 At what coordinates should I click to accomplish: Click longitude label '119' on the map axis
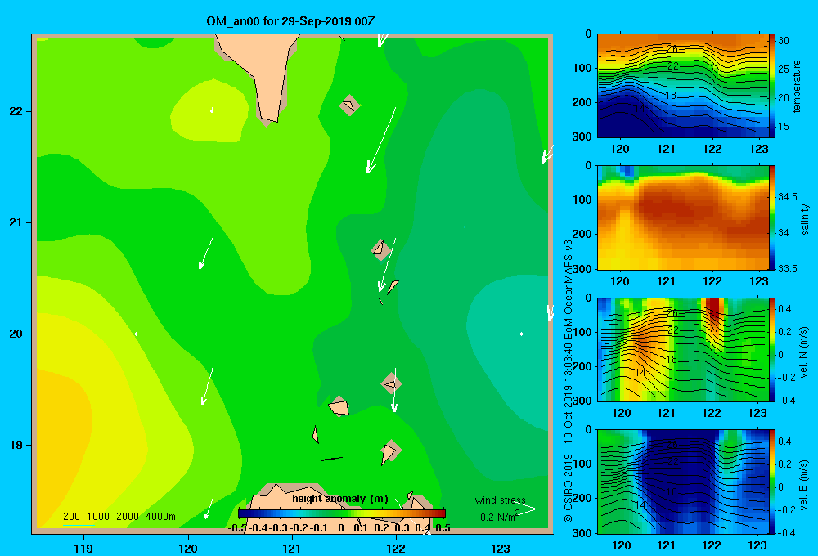click(83, 548)
